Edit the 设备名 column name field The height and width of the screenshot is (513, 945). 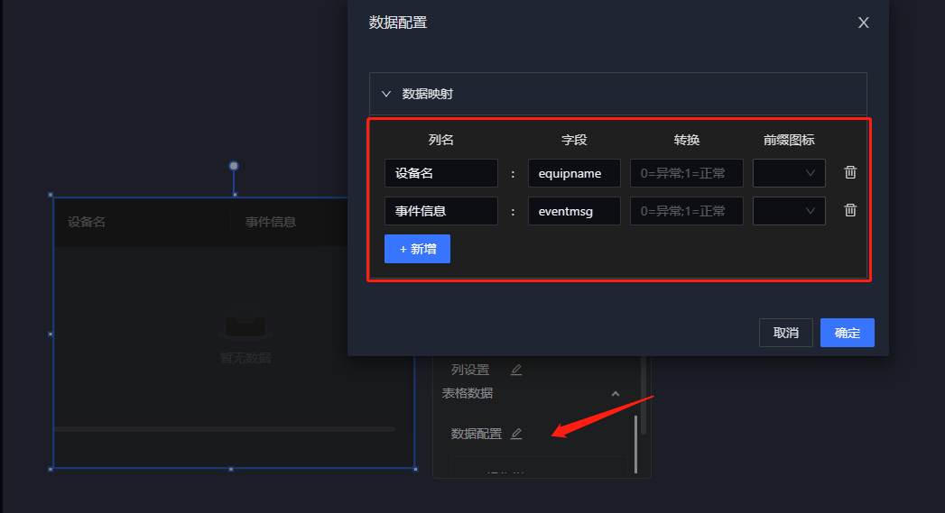pos(441,173)
